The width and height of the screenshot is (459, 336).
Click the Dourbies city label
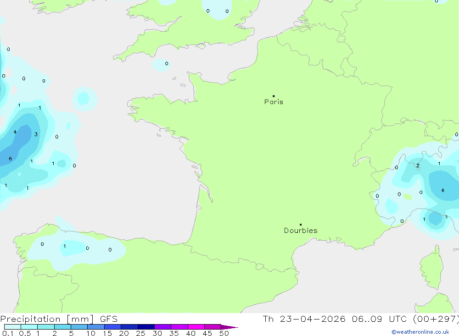[x=301, y=231]
